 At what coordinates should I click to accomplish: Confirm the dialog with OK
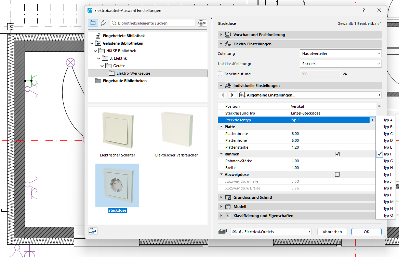tap(367, 232)
